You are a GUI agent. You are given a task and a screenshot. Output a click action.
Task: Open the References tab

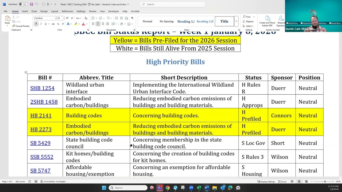(x=67, y=11)
